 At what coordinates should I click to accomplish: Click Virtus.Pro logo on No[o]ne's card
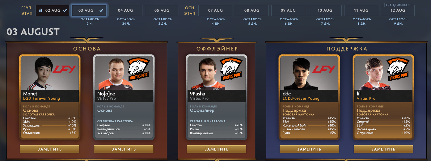click(138, 68)
